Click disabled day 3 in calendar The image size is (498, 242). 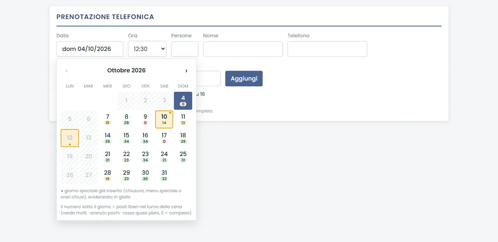click(164, 100)
